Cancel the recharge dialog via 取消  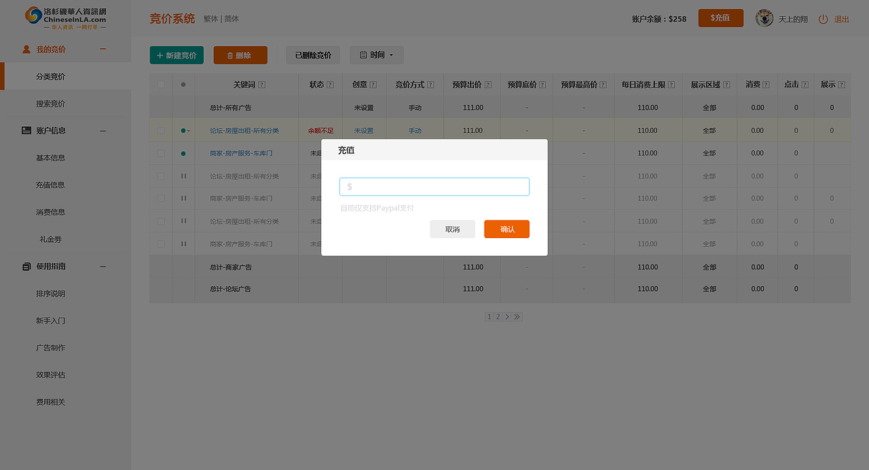click(x=452, y=229)
